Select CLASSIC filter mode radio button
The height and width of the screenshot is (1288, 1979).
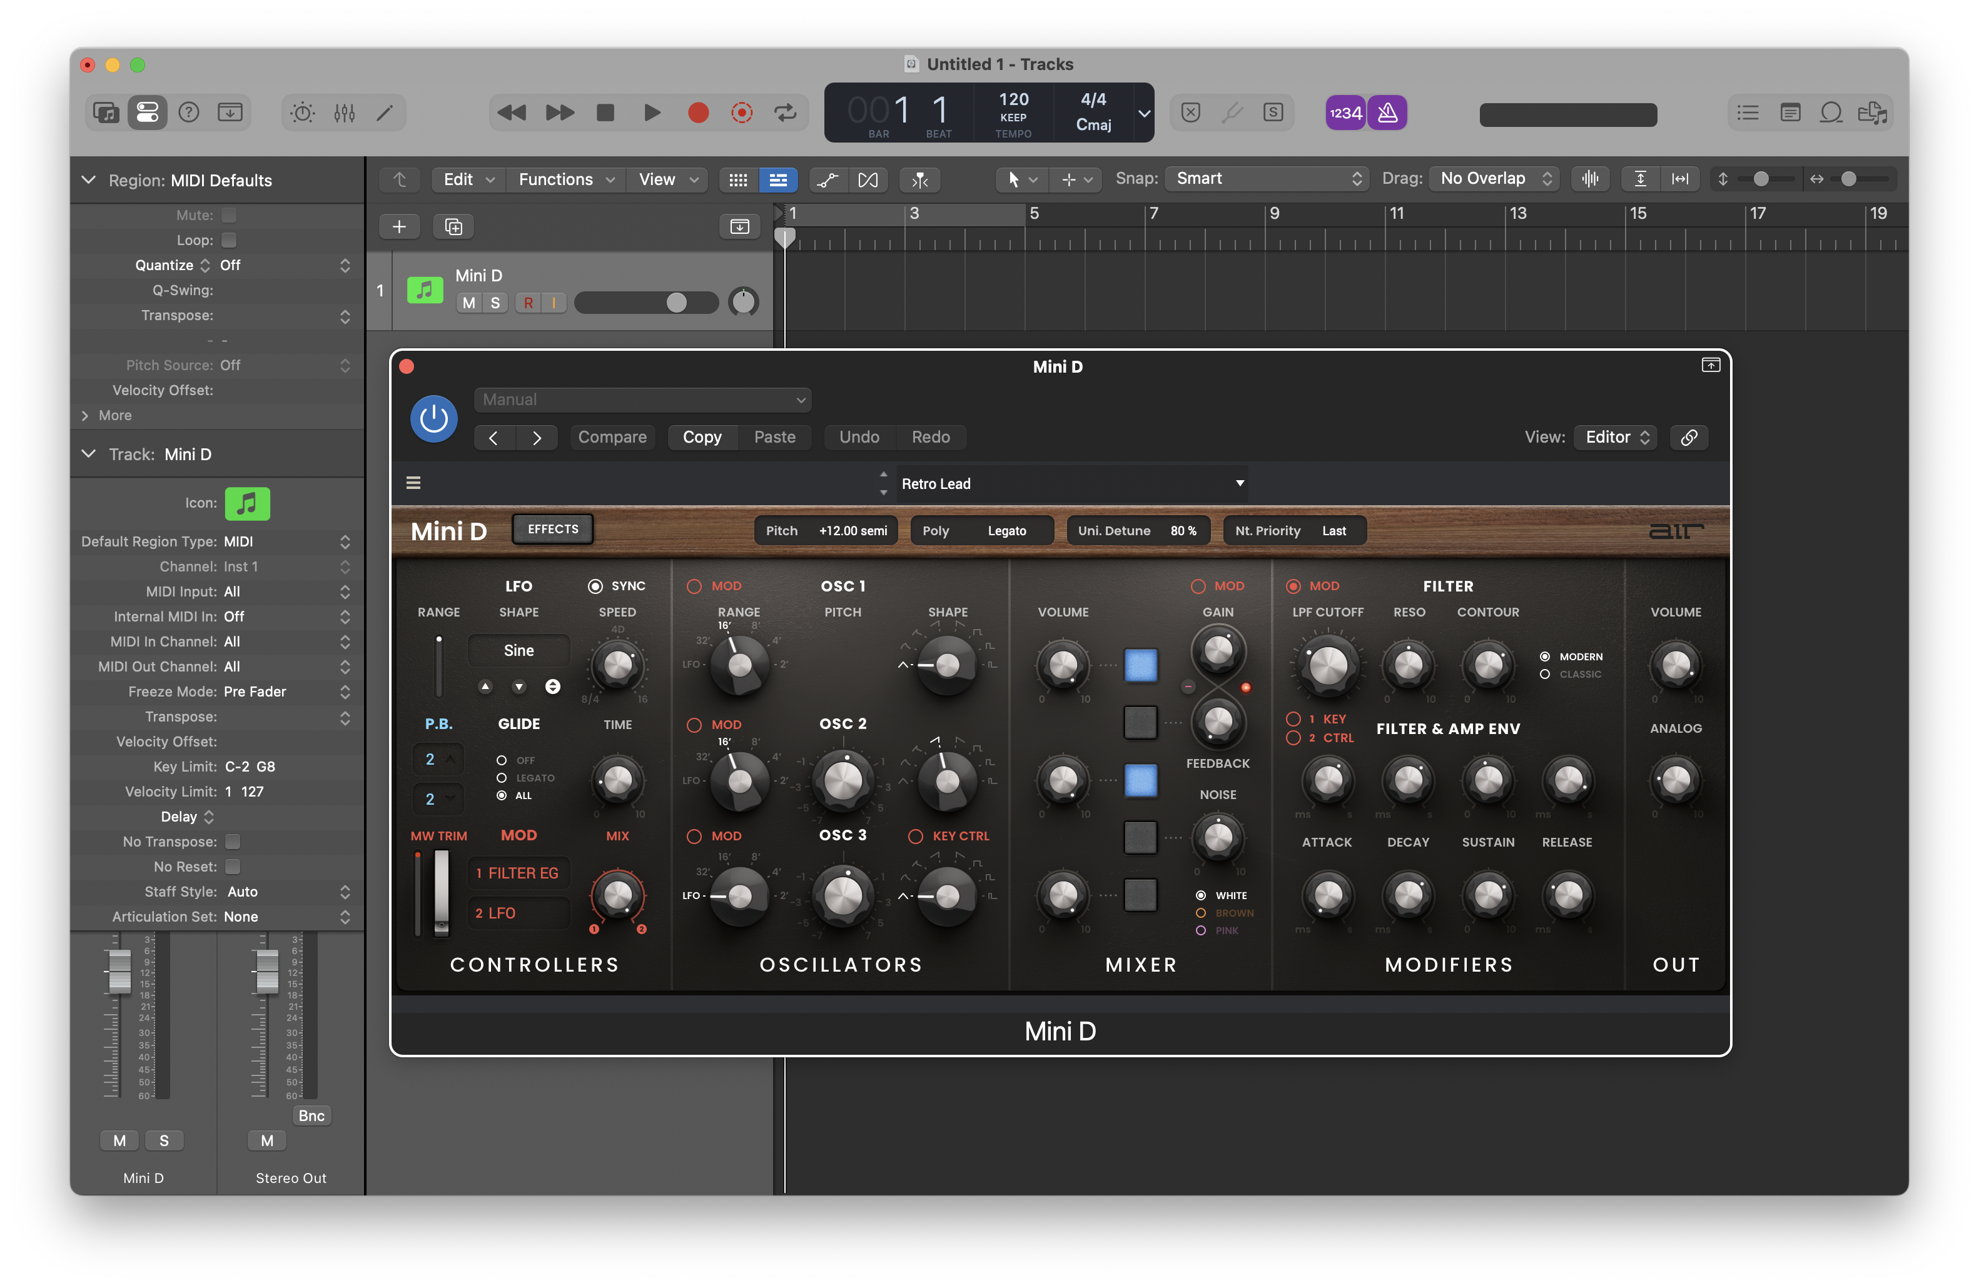(x=1544, y=674)
